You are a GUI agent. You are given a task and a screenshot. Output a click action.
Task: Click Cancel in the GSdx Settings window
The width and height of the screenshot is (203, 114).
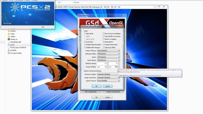point(108,97)
